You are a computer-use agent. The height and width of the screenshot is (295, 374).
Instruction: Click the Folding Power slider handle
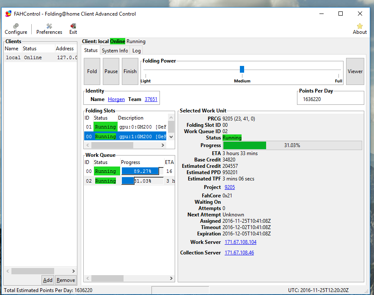[242, 69]
